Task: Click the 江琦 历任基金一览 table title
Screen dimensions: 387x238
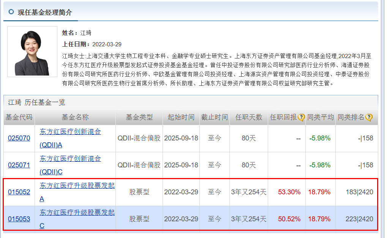Action: pyautogui.click(x=36, y=102)
